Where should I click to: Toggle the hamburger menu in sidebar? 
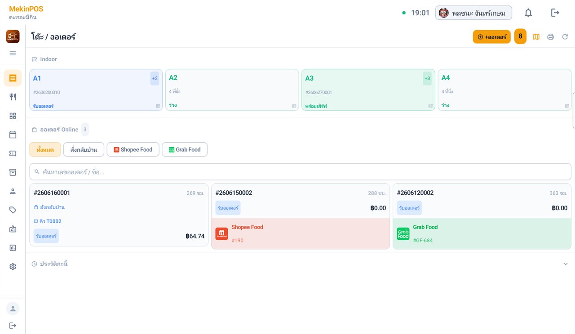[x=13, y=53]
